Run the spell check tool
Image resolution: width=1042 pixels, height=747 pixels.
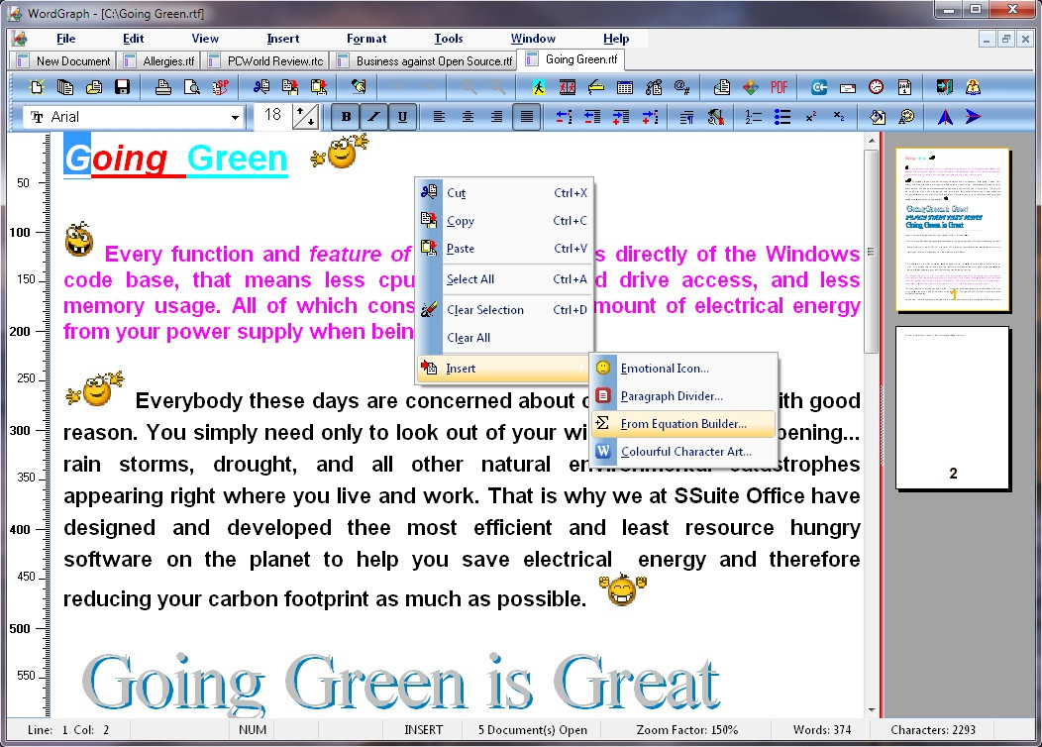pyautogui.click(x=220, y=87)
